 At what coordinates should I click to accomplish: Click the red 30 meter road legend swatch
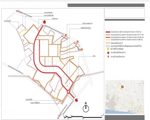108,32
